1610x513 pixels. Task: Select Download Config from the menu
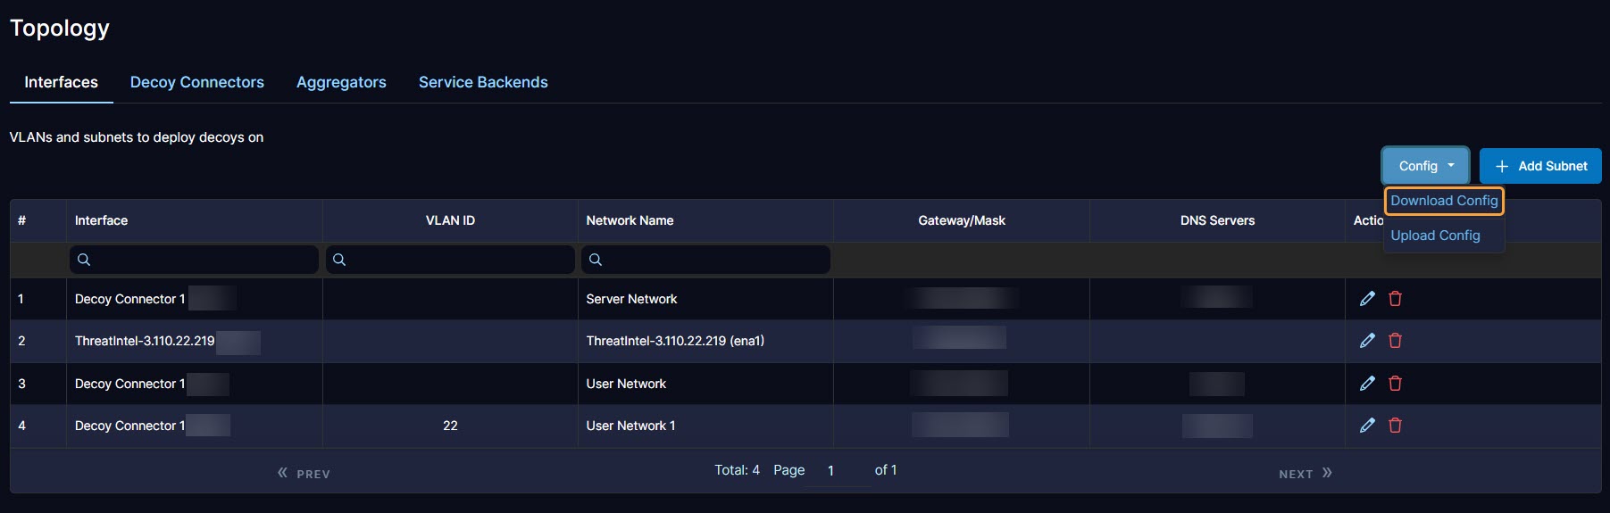(x=1443, y=201)
